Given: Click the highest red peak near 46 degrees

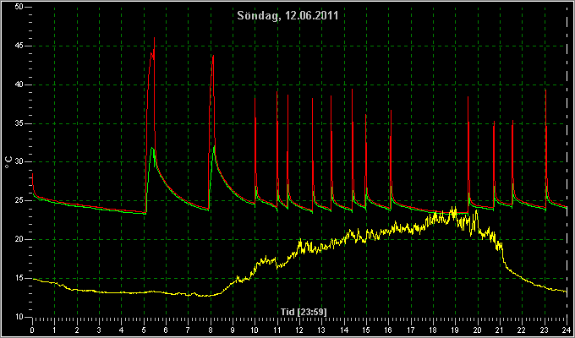Looking at the screenshot, I should pyautogui.click(x=154, y=38).
